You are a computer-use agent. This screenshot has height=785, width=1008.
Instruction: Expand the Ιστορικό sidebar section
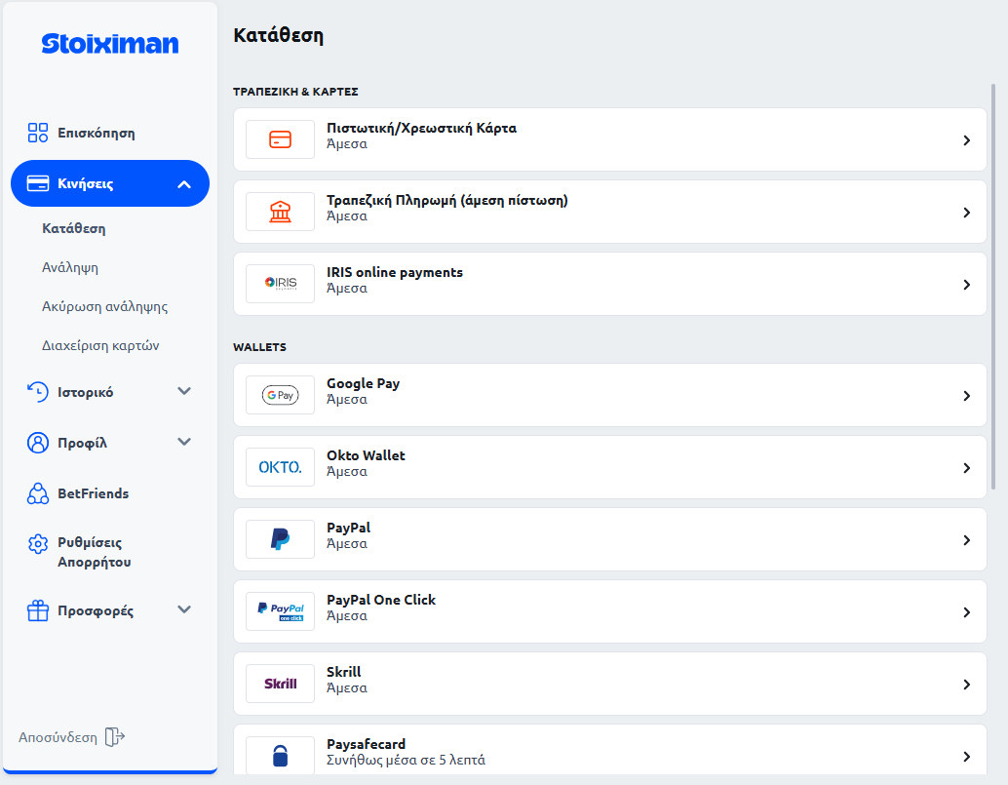click(x=184, y=392)
